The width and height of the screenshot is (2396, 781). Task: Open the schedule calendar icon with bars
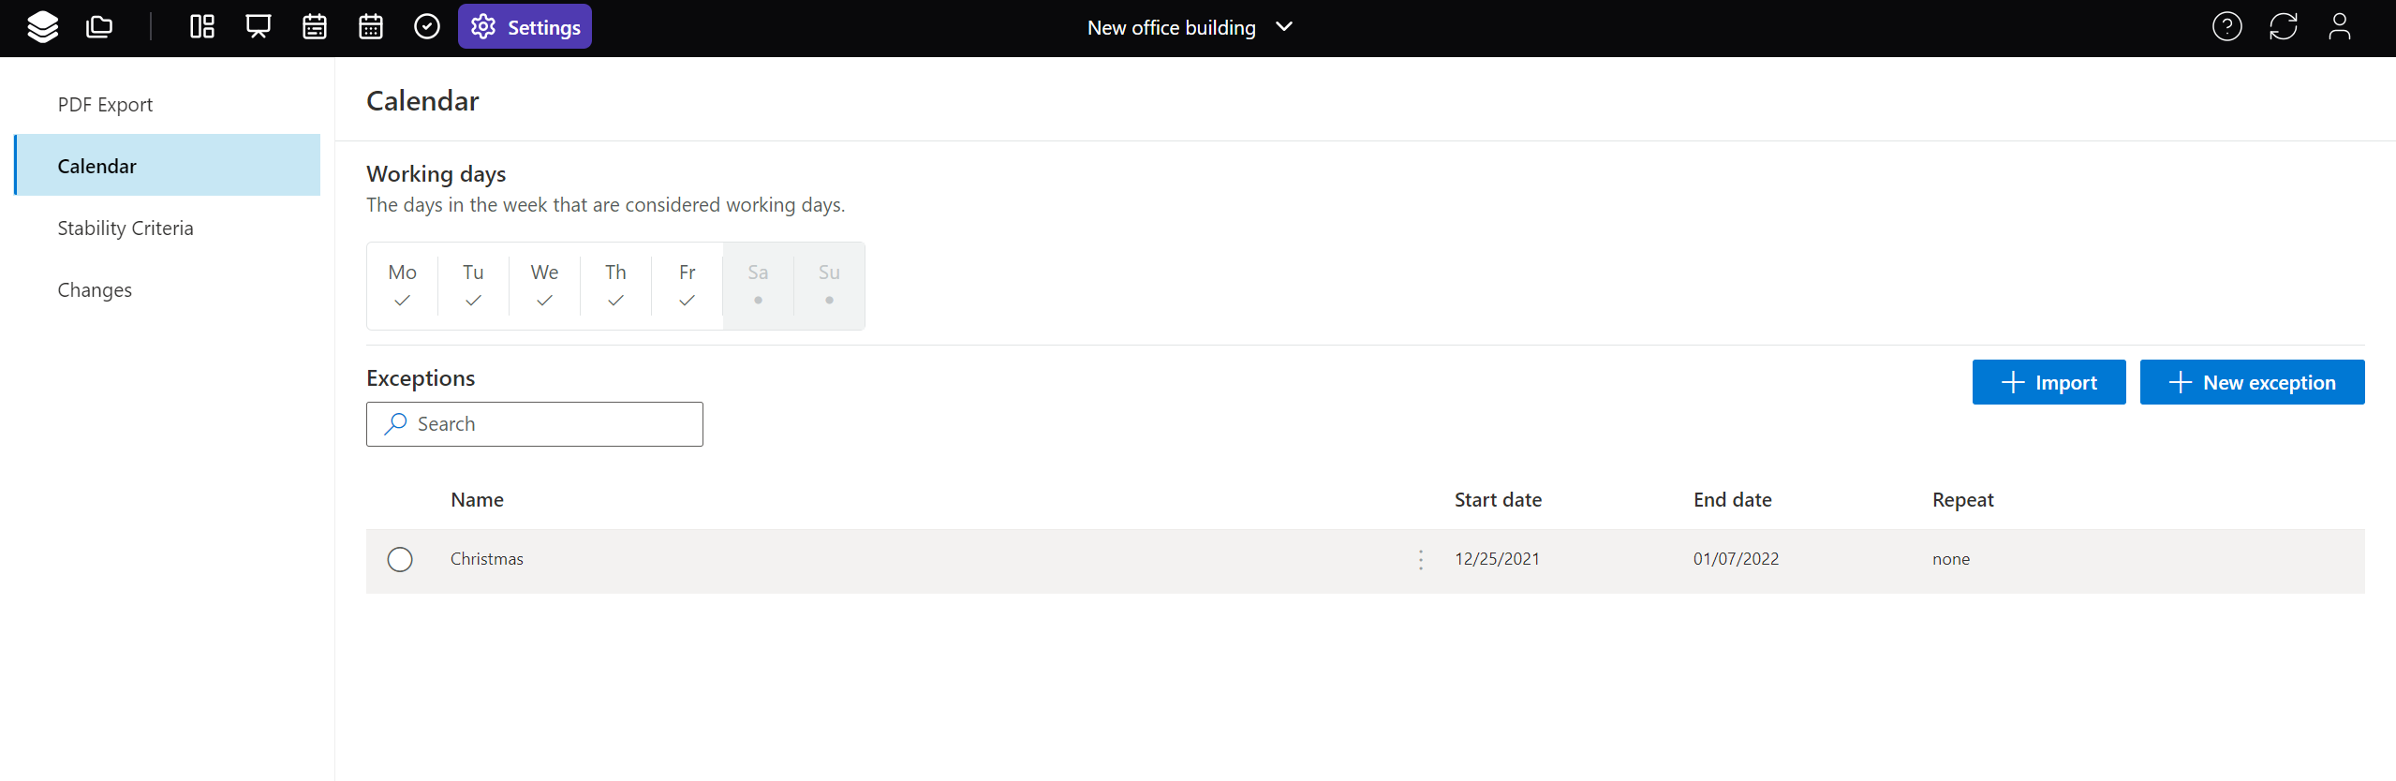coord(315,27)
